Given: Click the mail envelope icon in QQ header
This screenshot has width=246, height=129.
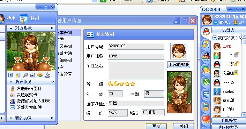Looking at the screenshot, I should [222, 23].
